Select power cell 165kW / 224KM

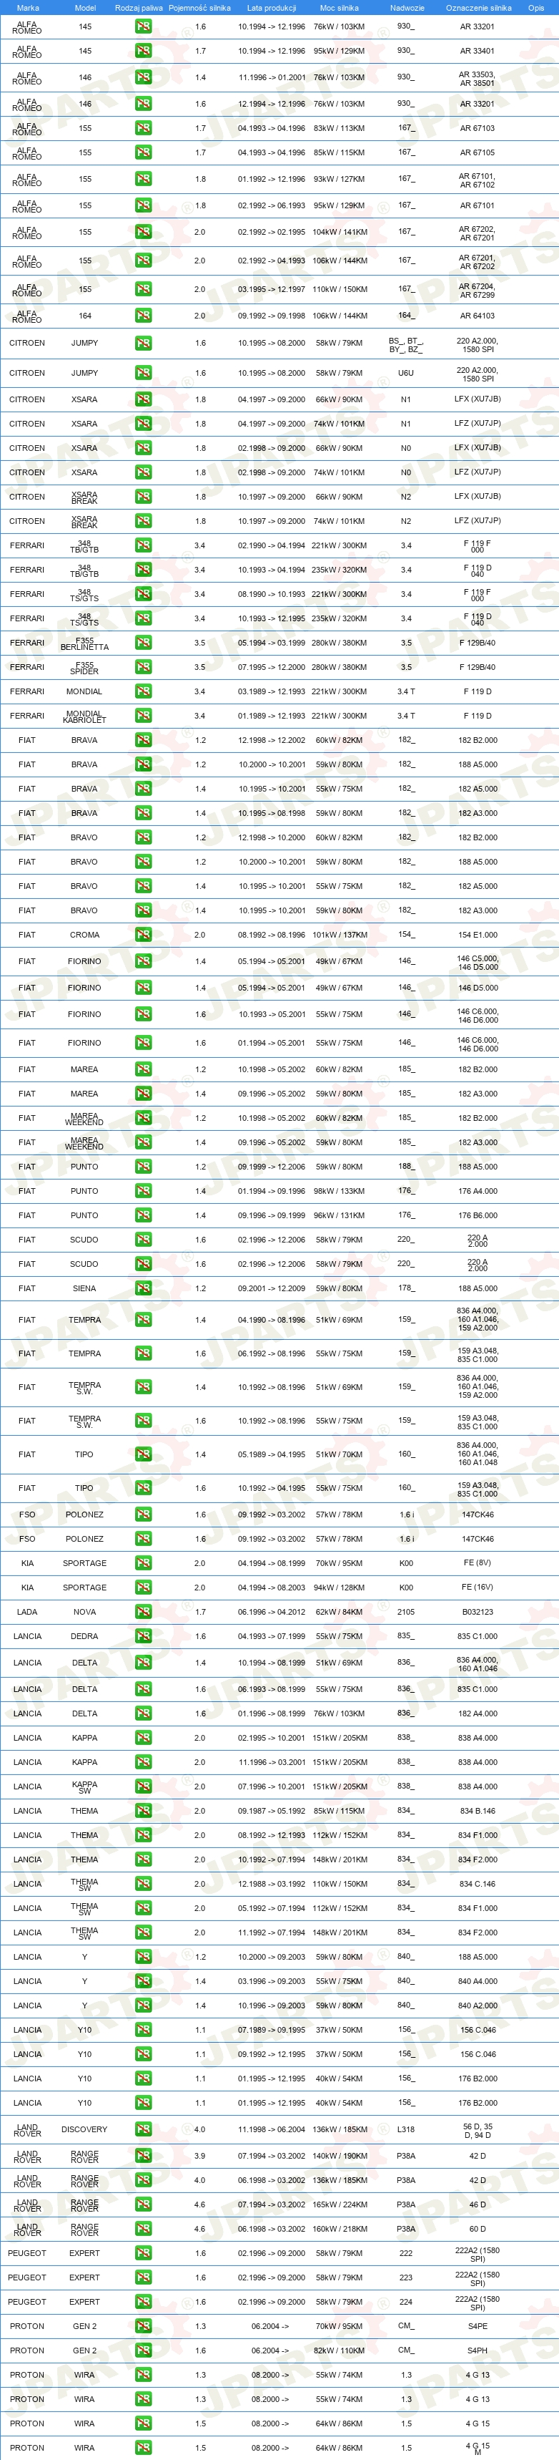340,2205
